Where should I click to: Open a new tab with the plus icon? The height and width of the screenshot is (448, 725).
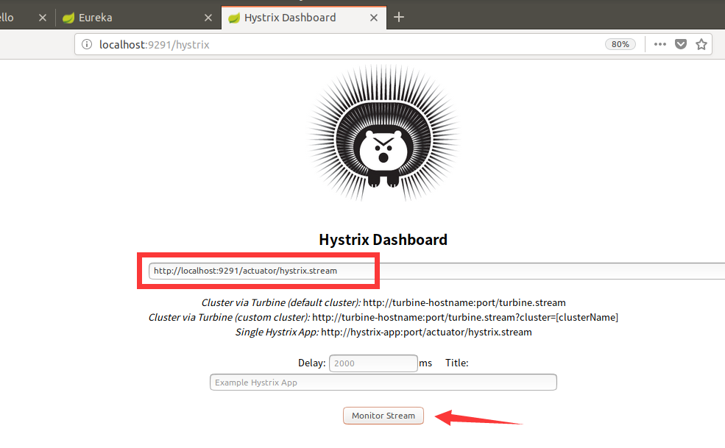pyautogui.click(x=398, y=17)
